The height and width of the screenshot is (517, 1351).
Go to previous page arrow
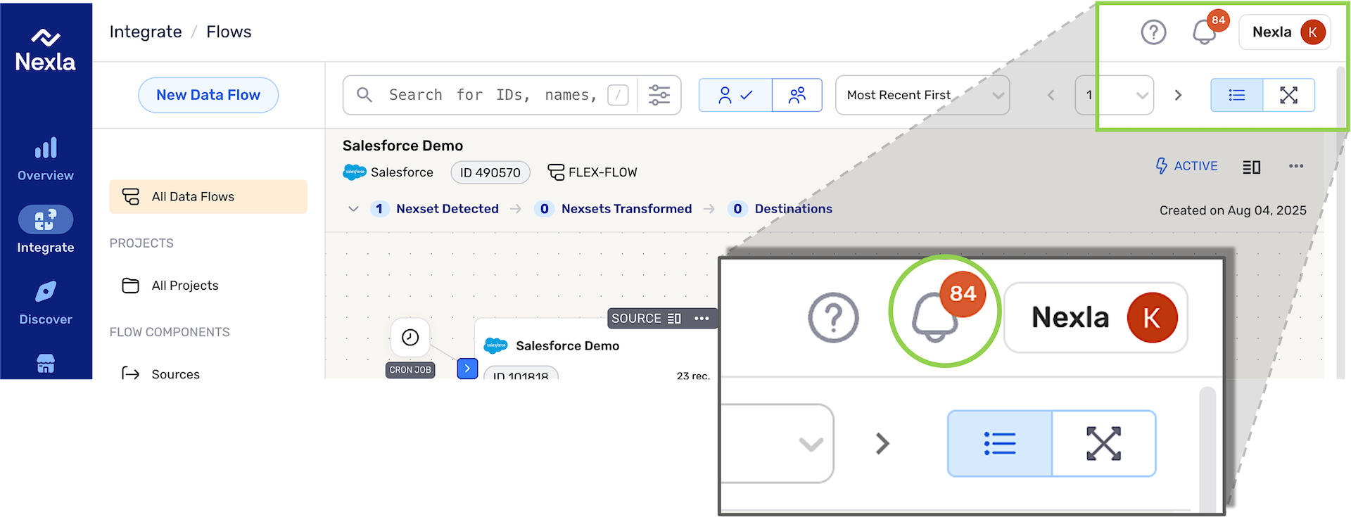click(1051, 95)
